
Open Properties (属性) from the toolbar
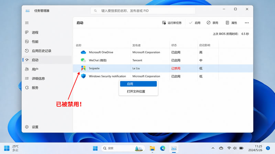click(x=231, y=23)
